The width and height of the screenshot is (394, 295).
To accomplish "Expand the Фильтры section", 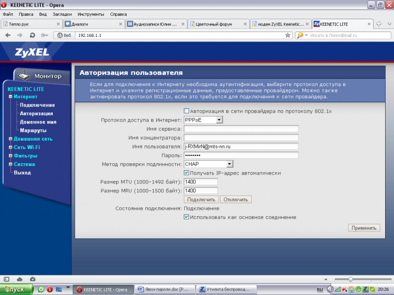I will click(x=10, y=156).
